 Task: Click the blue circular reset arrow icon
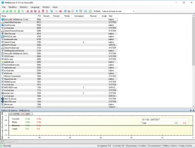click(x=52, y=11)
